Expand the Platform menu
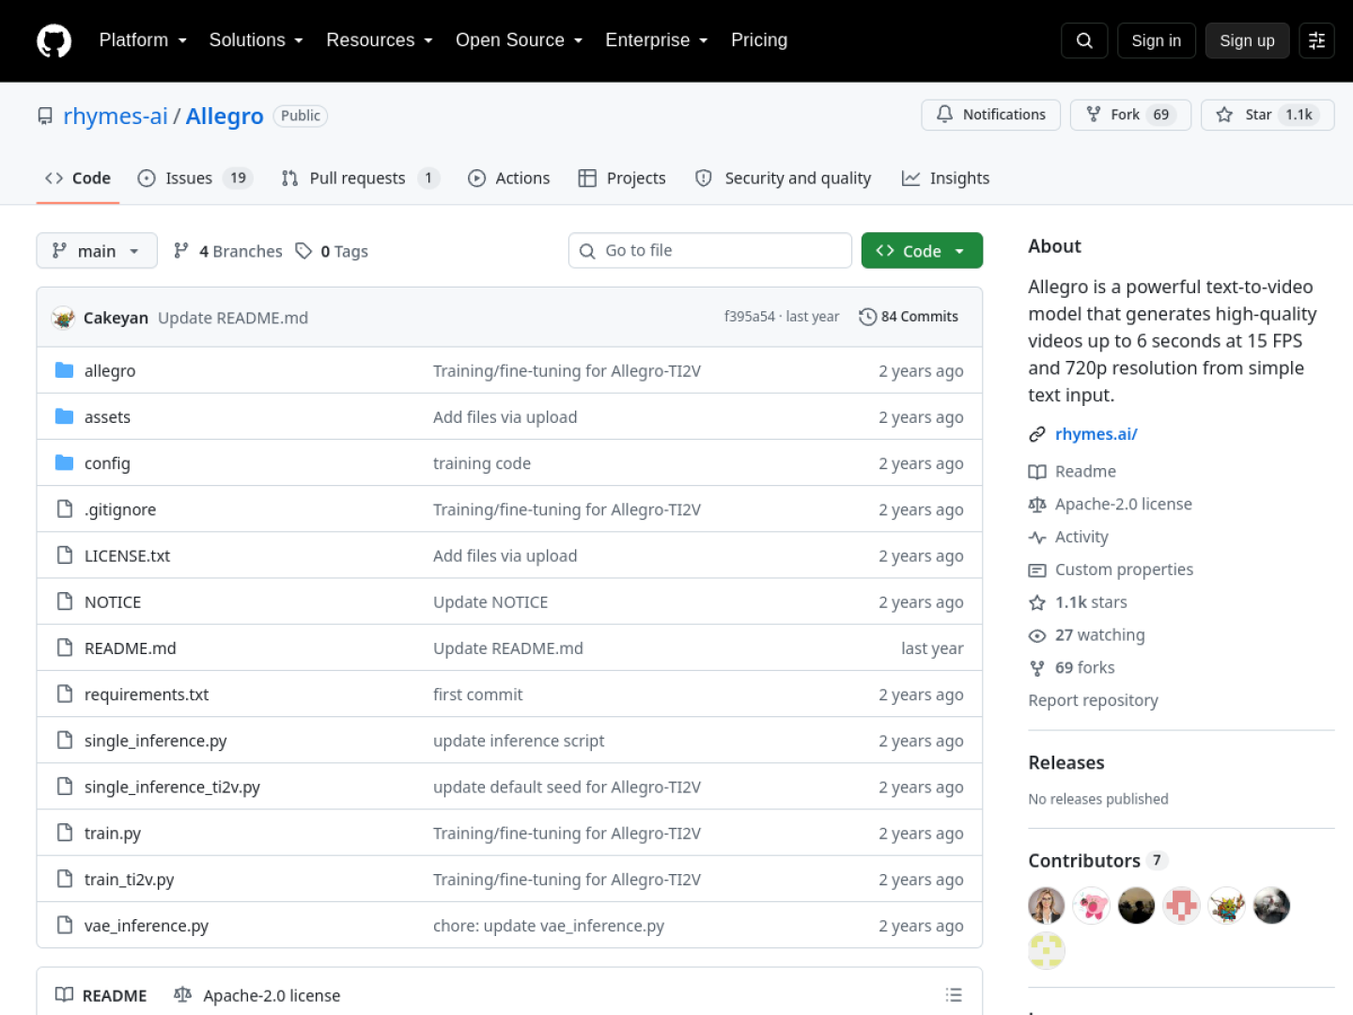1353x1015 pixels. pos(143,40)
